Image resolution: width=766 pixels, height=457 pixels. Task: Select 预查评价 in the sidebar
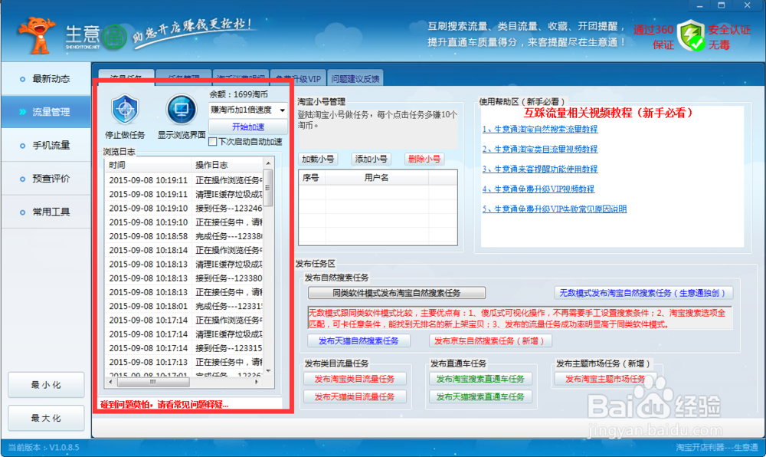[45, 178]
